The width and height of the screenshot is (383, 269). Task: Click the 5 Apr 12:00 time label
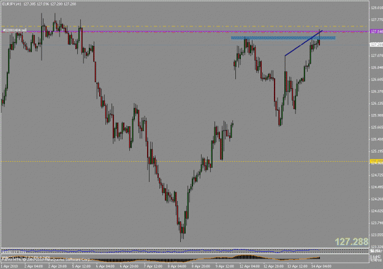82,266
